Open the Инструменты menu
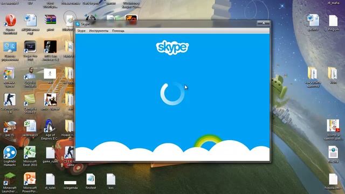Image resolution: width=345 pixels, height=194 pixels. click(99, 31)
